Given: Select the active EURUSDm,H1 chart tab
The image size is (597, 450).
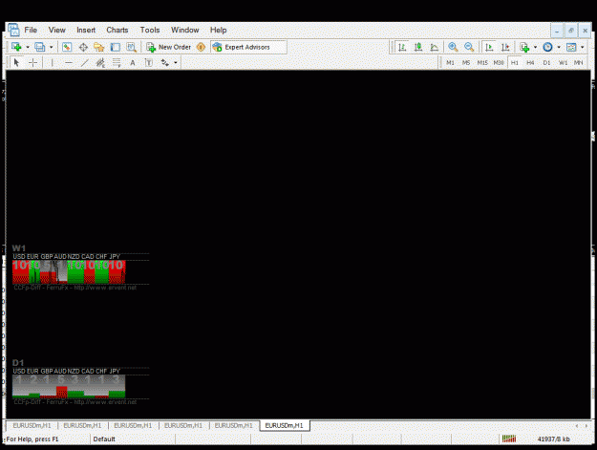Looking at the screenshot, I should pos(285,425).
